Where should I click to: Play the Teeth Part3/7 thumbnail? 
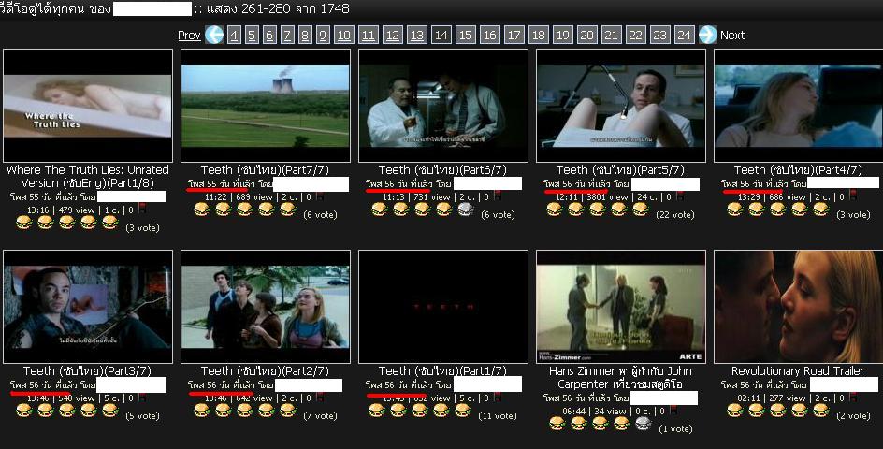coord(88,307)
